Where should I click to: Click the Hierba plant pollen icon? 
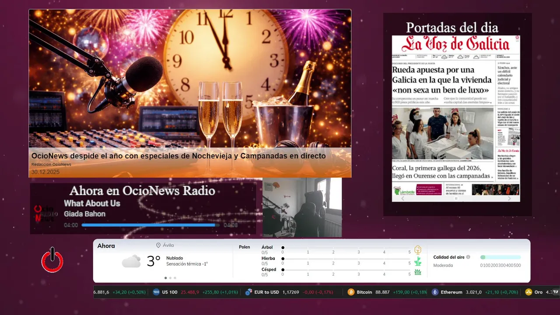[418, 261]
